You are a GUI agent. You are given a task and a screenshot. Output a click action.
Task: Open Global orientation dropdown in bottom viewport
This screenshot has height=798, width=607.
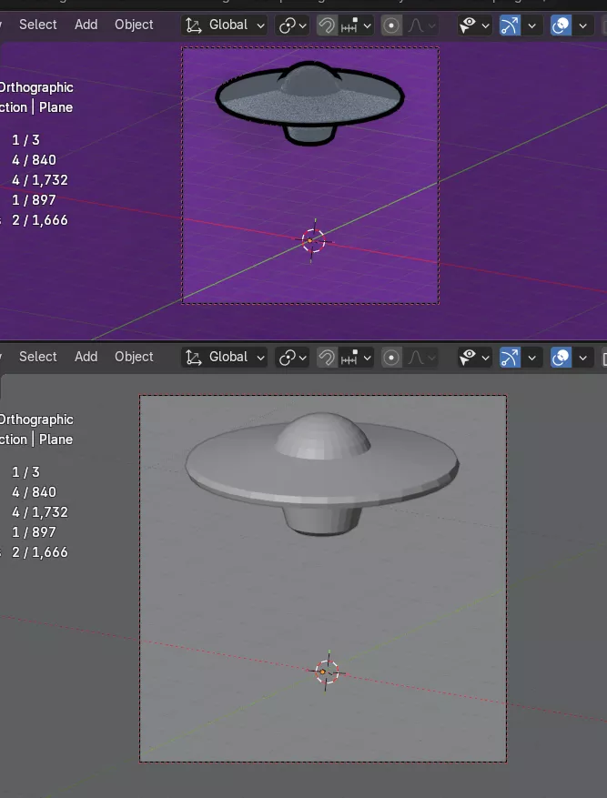[225, 358]
